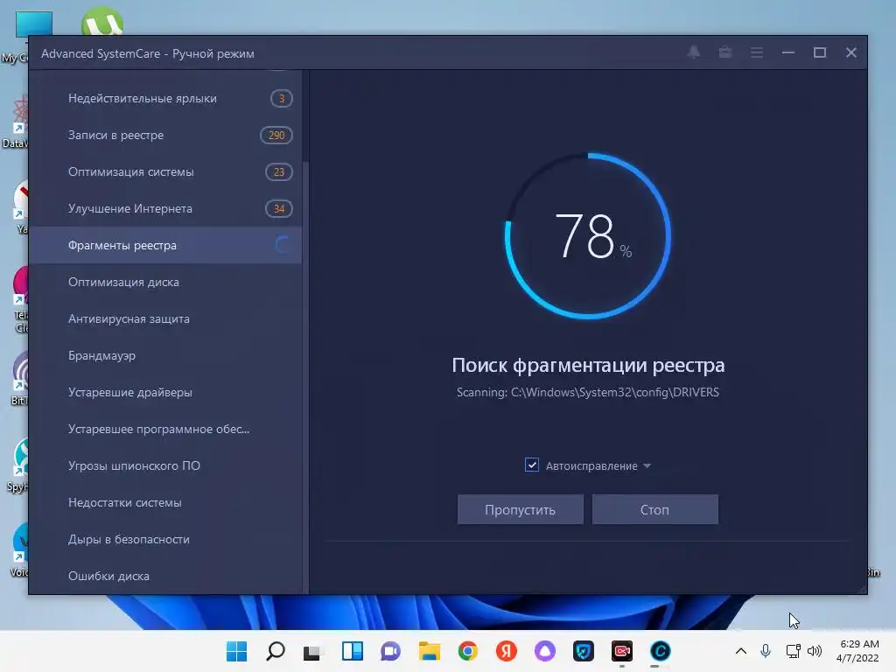Open the red screen recorder on taskbar
896x672 pixels.
pyautogui.click(x=622, y=651)
